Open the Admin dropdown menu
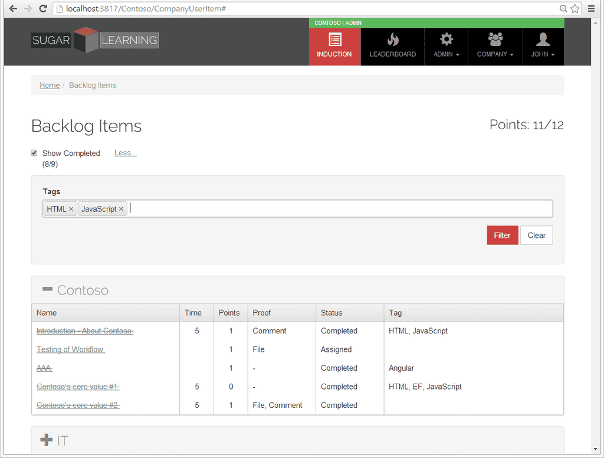Viewport: 604px width, 458px height. [x=446, y=46]
